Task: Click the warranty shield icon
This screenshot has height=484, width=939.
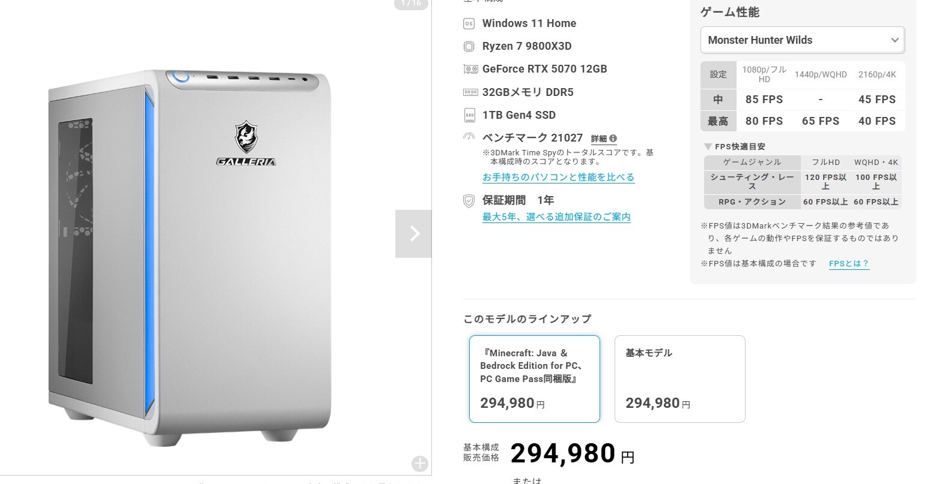Action: [x=469, y=201]
